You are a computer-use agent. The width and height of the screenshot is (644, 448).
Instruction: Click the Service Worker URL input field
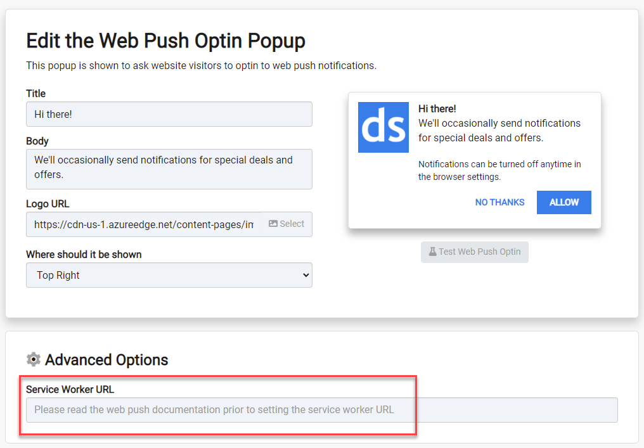click(322, 410)
